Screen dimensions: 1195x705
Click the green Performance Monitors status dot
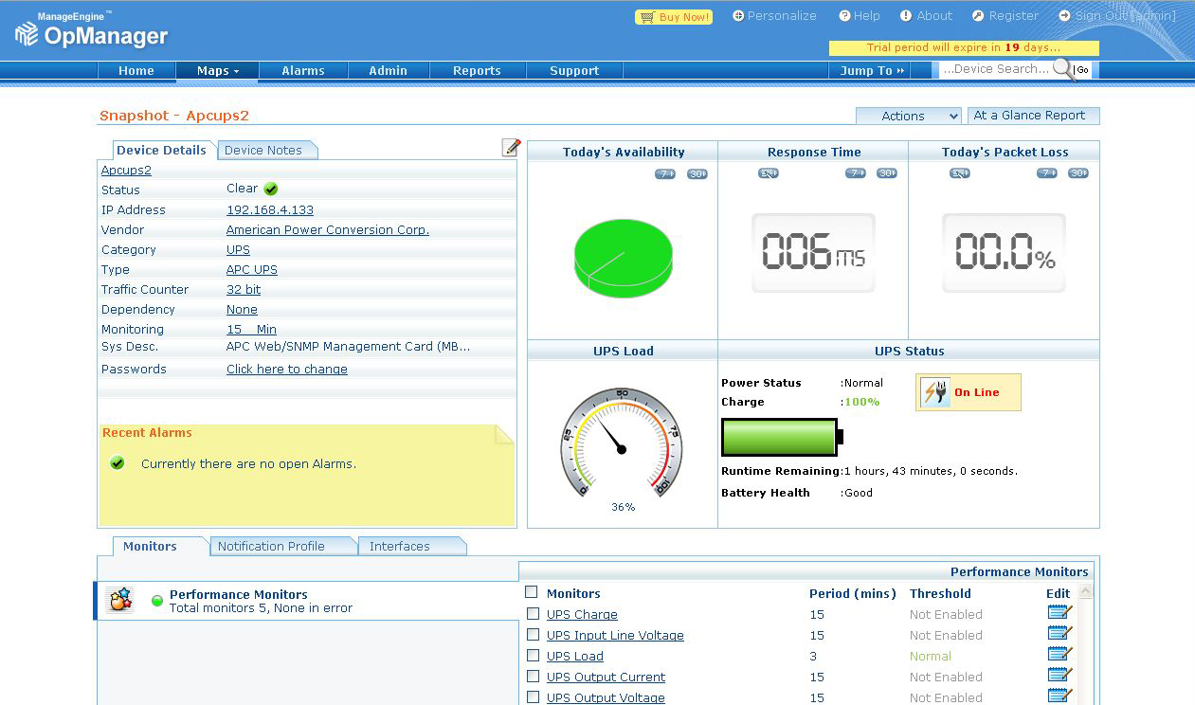tap(157, 601)
